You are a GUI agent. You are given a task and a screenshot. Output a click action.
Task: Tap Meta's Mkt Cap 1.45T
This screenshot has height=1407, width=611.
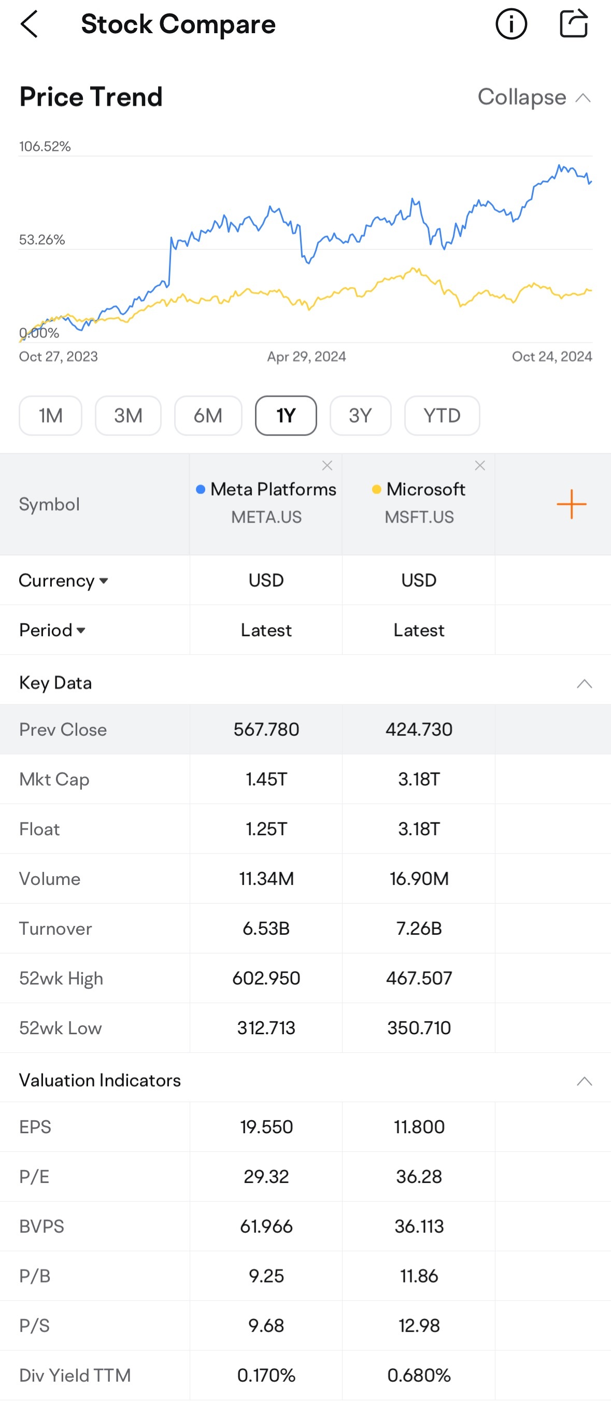[x=266, y=779]
